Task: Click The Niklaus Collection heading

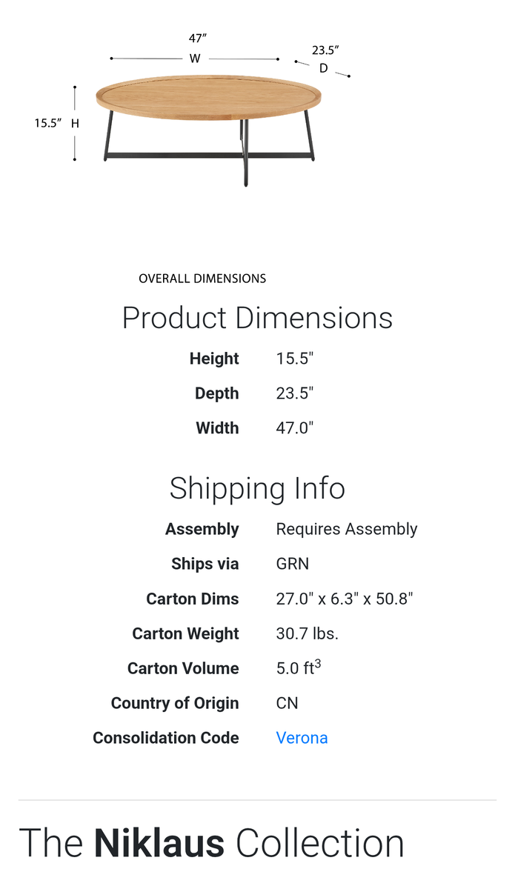Action: coord(212,844)
